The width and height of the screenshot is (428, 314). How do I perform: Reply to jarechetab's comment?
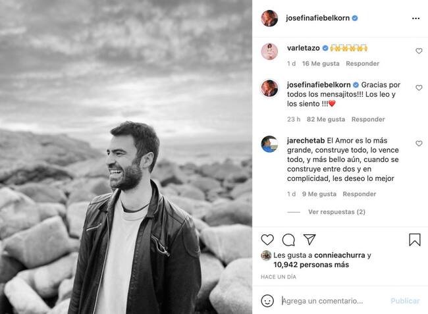(x=360, y=194)
